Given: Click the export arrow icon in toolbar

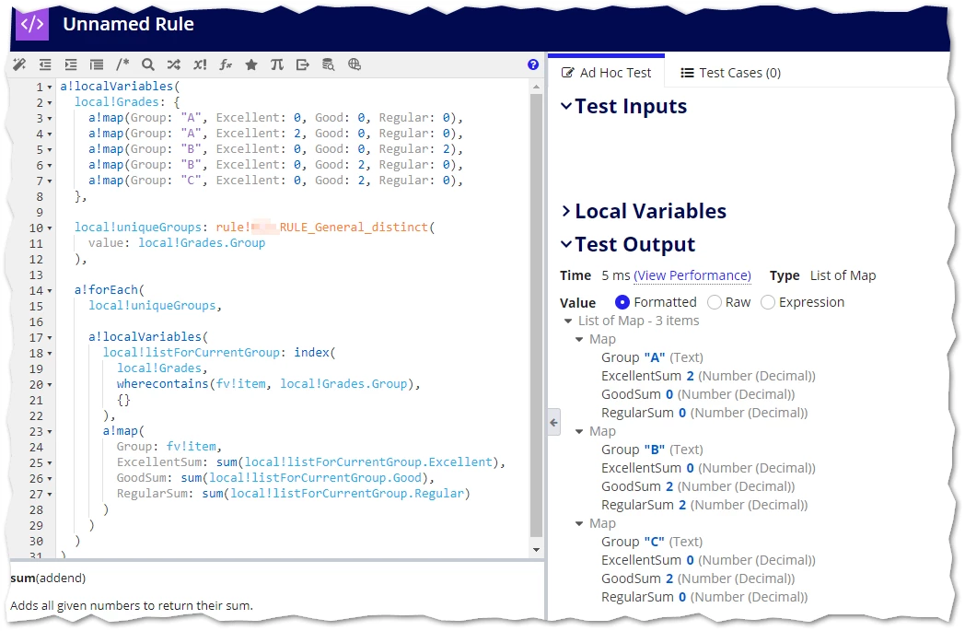Looking at the screenshot, I should (x=302, y=64).
